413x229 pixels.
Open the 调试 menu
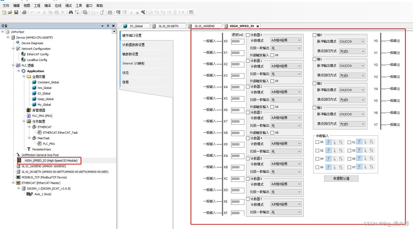[x=68, y=6]
